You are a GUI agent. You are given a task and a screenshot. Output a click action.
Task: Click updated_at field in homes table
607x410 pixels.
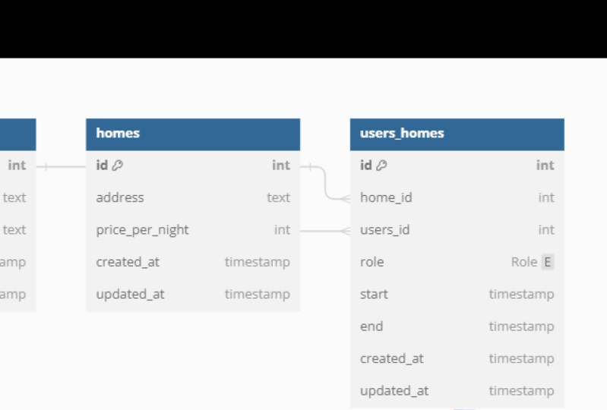(130, 295)
